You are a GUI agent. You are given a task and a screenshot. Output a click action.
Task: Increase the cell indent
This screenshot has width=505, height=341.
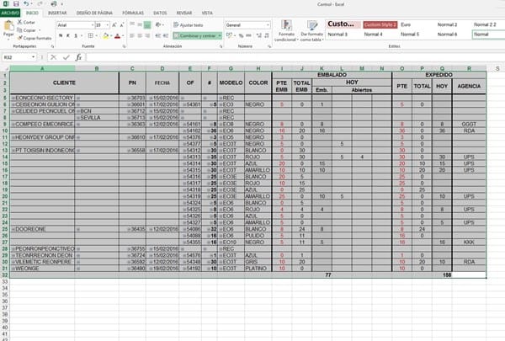[x=166, y=35]
